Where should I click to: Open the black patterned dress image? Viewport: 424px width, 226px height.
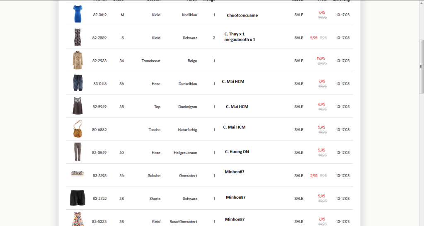pos(78,37)
